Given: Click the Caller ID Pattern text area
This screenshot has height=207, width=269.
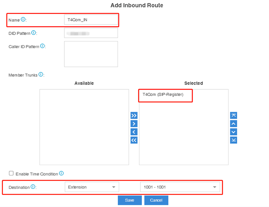Looking at the screenshot, I should pos(91,54).
